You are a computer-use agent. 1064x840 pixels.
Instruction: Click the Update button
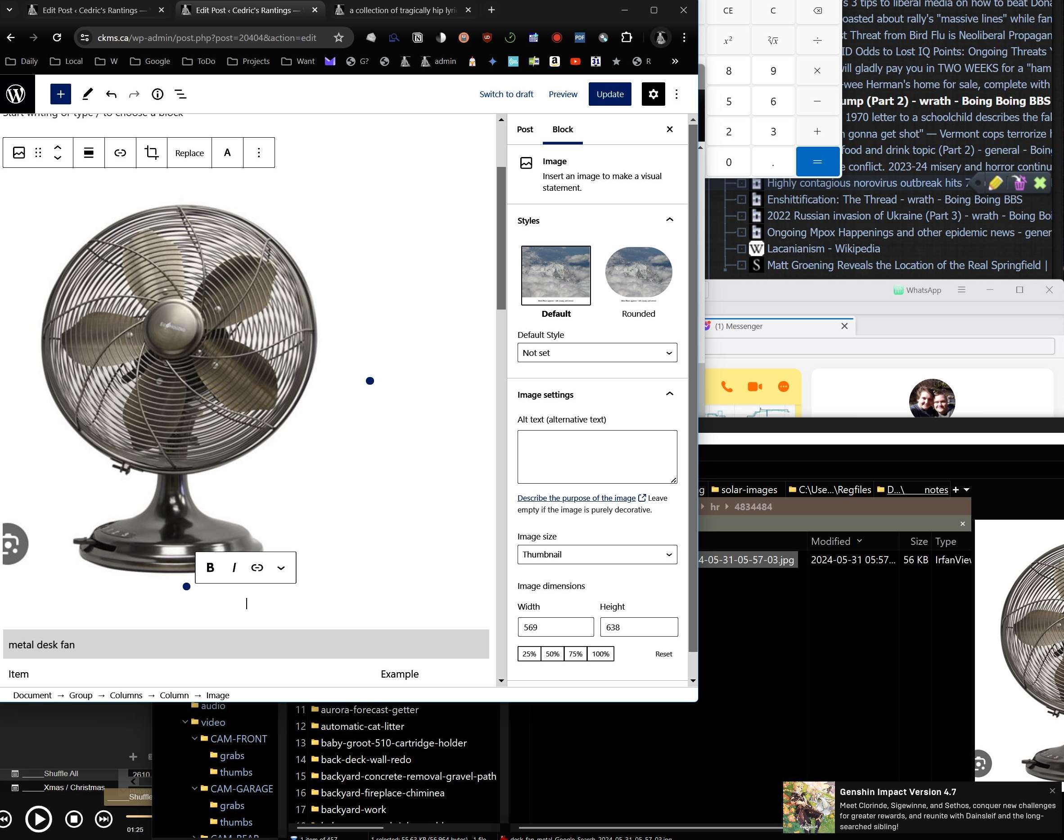[x=609, y=94]
